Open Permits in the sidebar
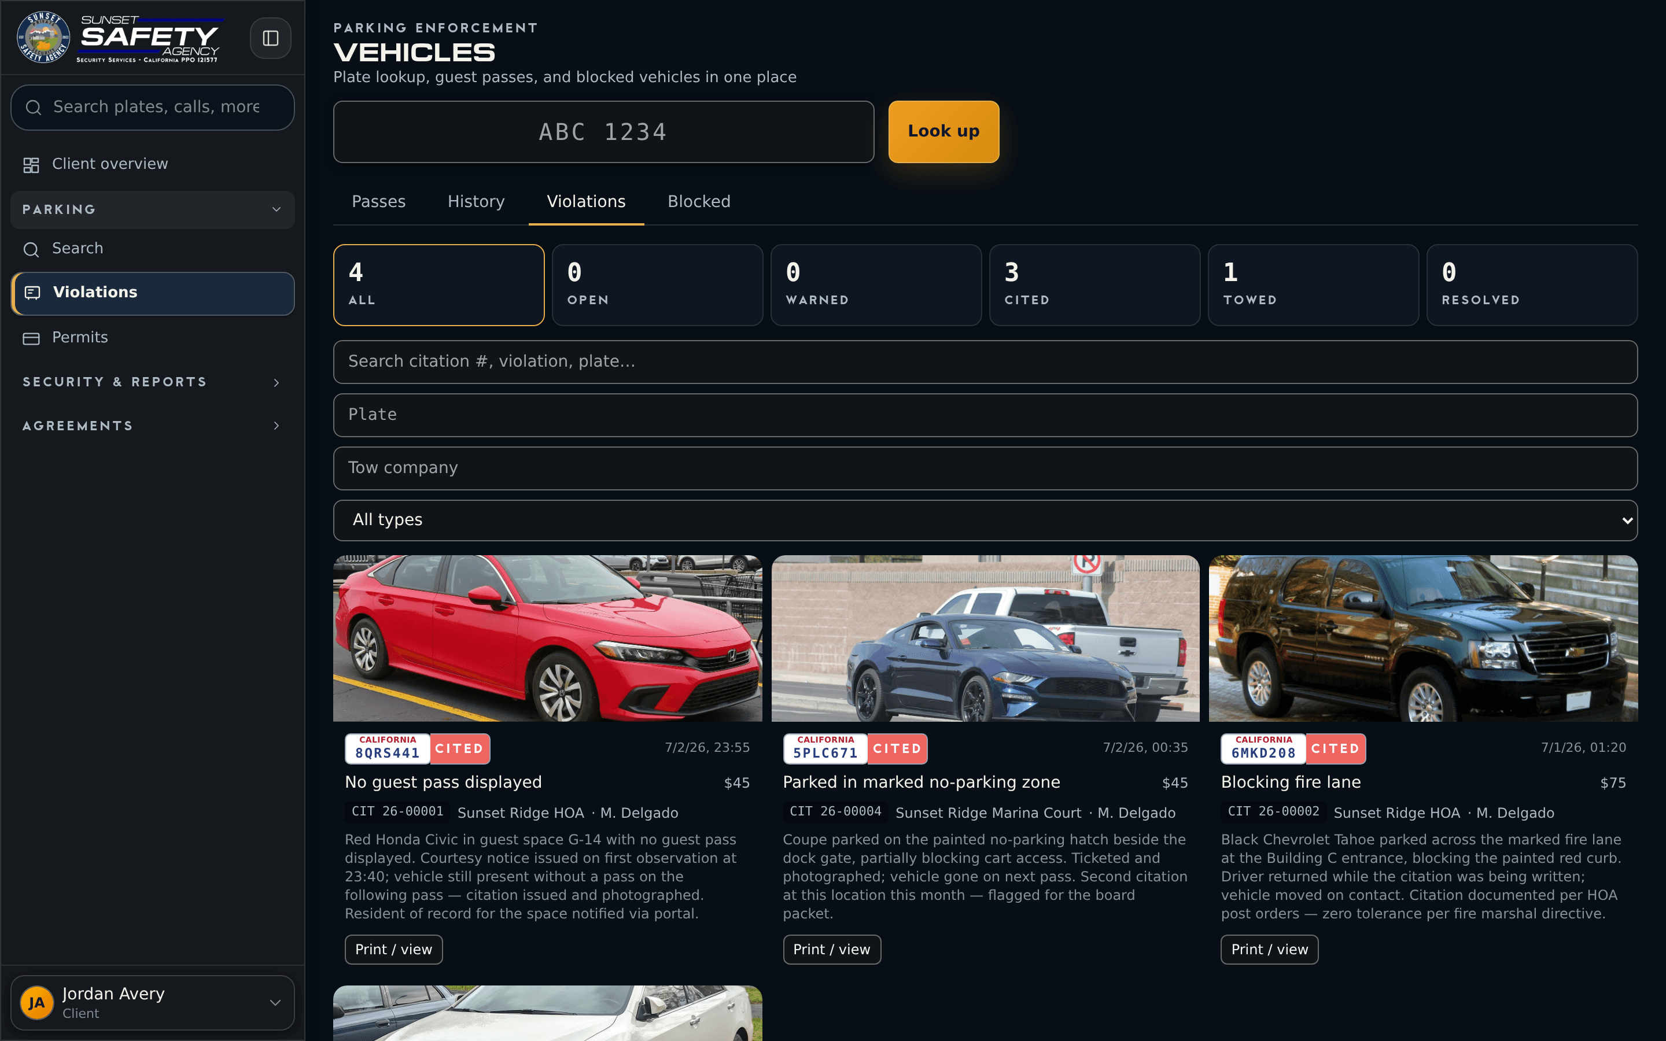Image resolution: width=1666 pixels, height=1041 pixels. (x=153, y=338)
